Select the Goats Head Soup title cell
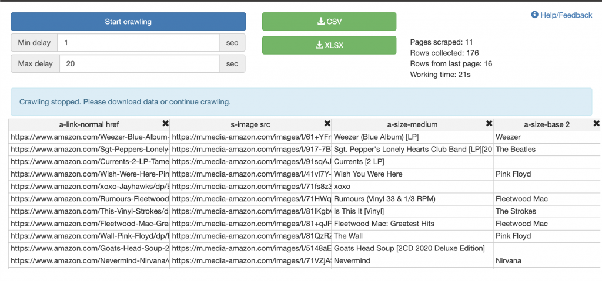The width and height of the screenshot is (602, 281). click(413, 248)
